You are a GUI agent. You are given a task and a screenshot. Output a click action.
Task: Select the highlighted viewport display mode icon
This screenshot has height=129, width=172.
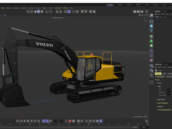click(x=38, y=11)
